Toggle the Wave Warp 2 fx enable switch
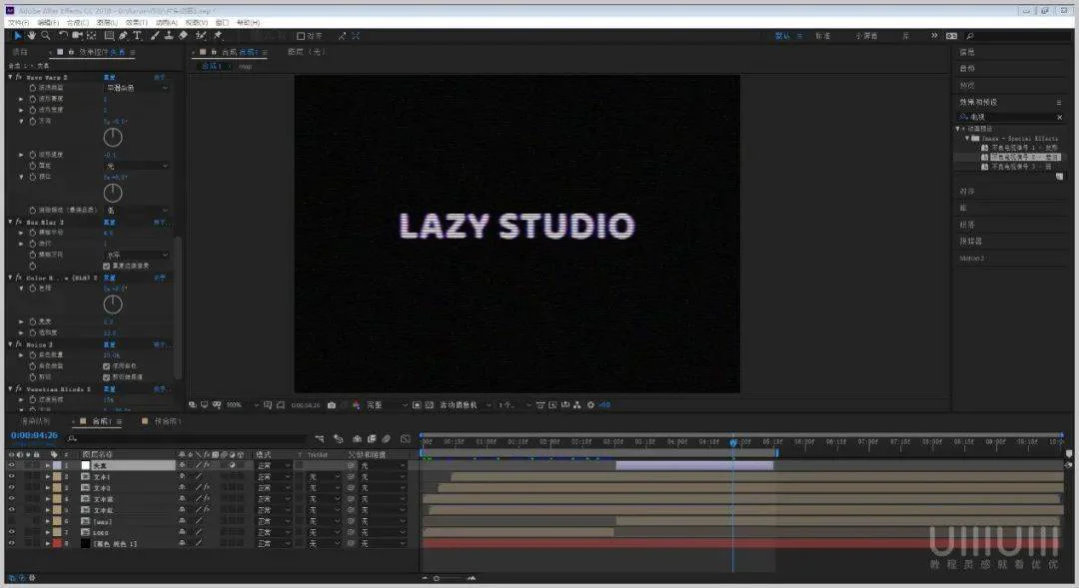This screenshot has height=588, width=1079. pyautogui.click(x=19, y=78)
